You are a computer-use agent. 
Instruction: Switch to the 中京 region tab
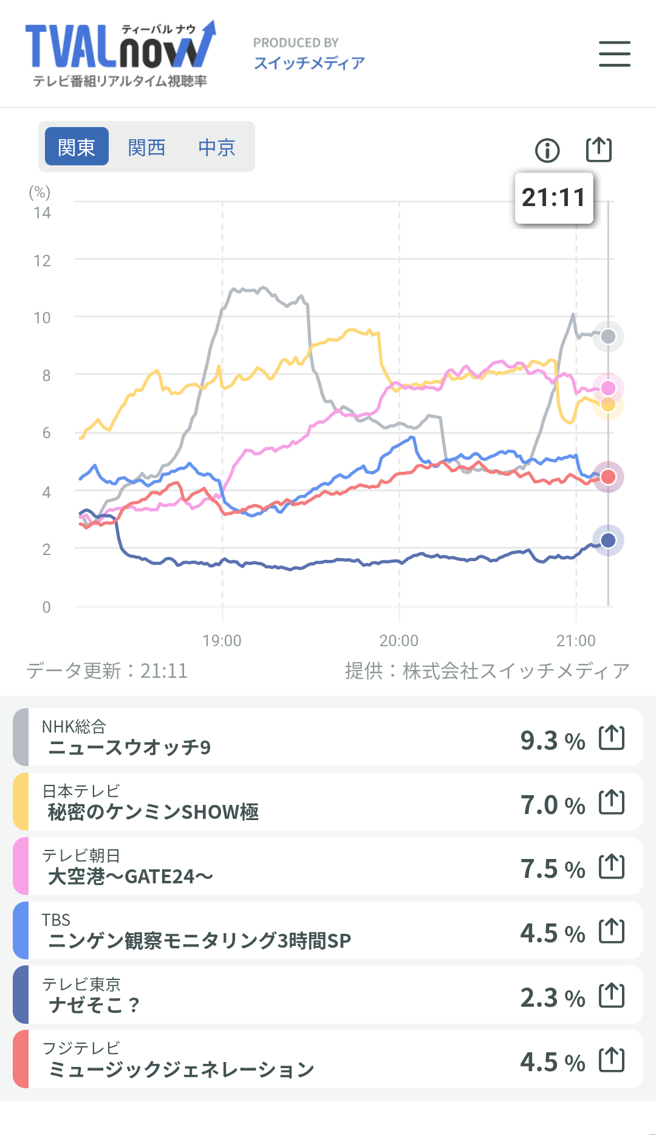point(217,147)
